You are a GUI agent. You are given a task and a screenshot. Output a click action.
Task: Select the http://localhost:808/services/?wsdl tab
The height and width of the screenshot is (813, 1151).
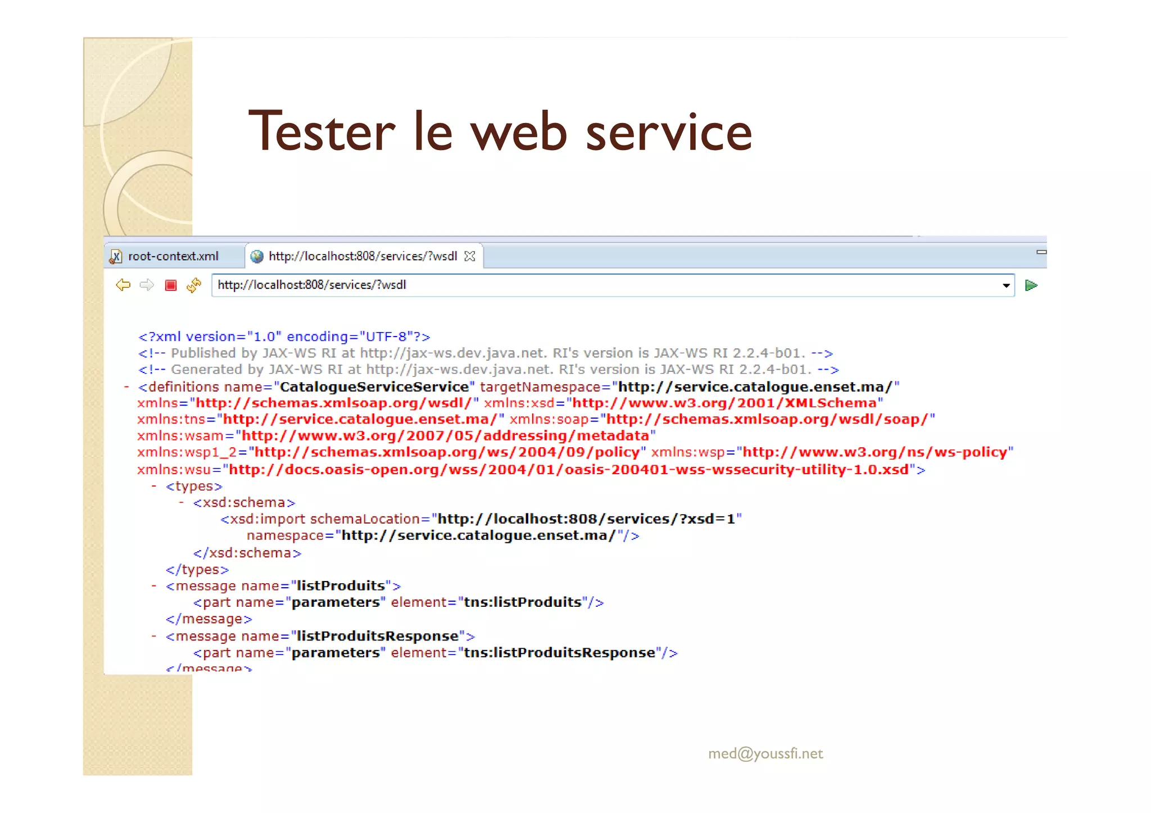(363, 256)
